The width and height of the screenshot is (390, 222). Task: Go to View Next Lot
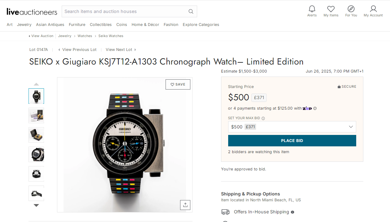pyautogui.click(x=119, y=49)
